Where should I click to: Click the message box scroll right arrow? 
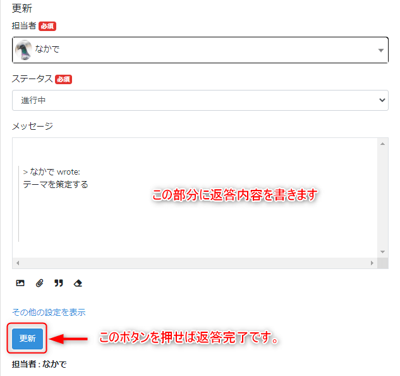click(372, 263)
